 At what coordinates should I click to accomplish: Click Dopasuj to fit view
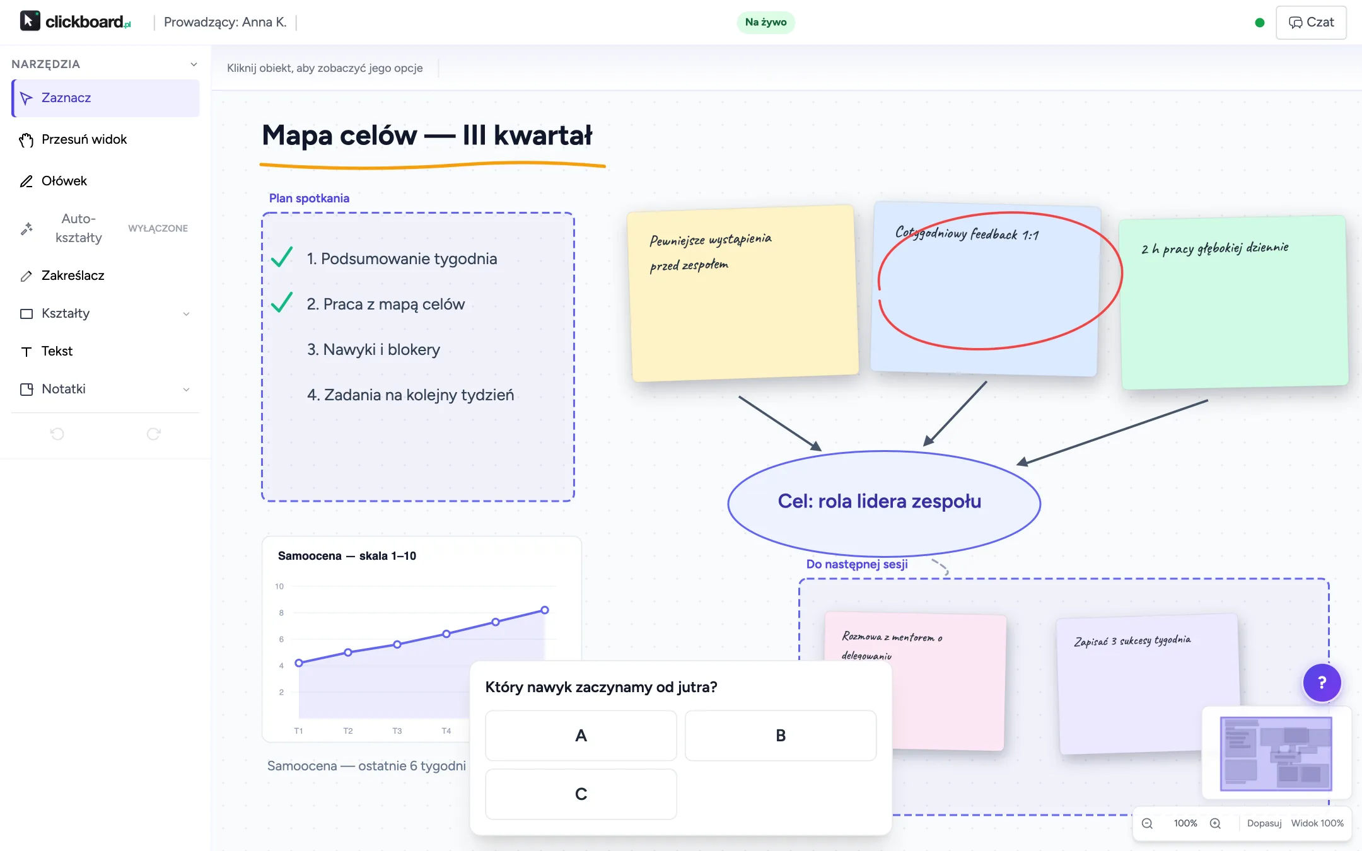1264,823
